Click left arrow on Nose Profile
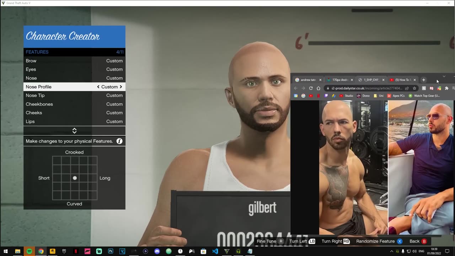The width and height of the screenshot is (455, 256). click(x=98, y=87)
